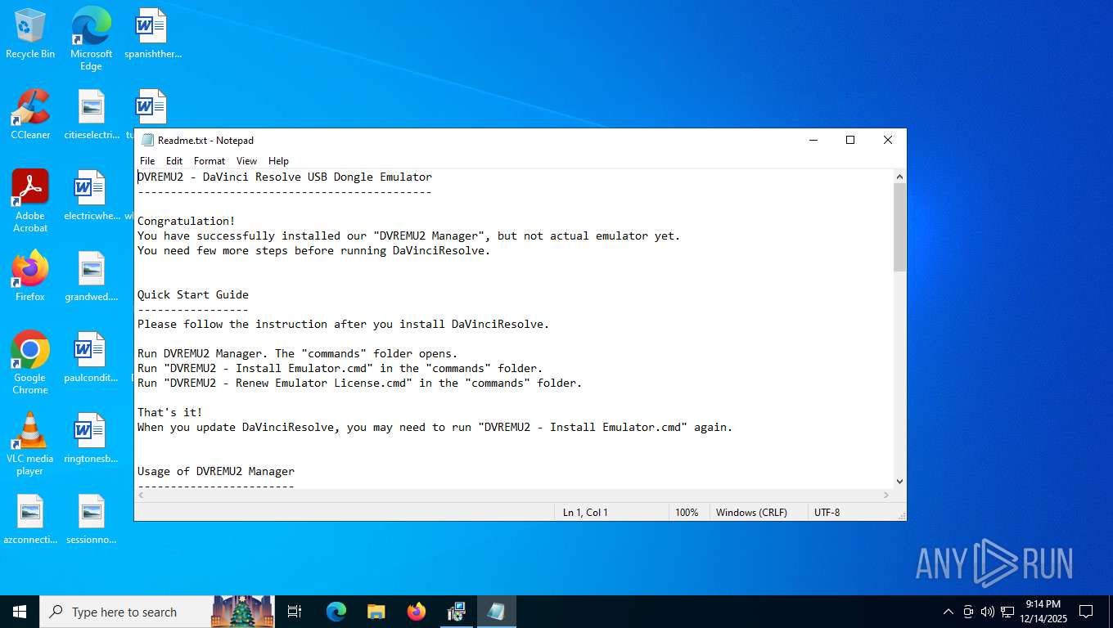Open the File menu in Notepad
The width and height of the screenshot is (1113, 628).
pyautogui.click(x=147, y=161)
